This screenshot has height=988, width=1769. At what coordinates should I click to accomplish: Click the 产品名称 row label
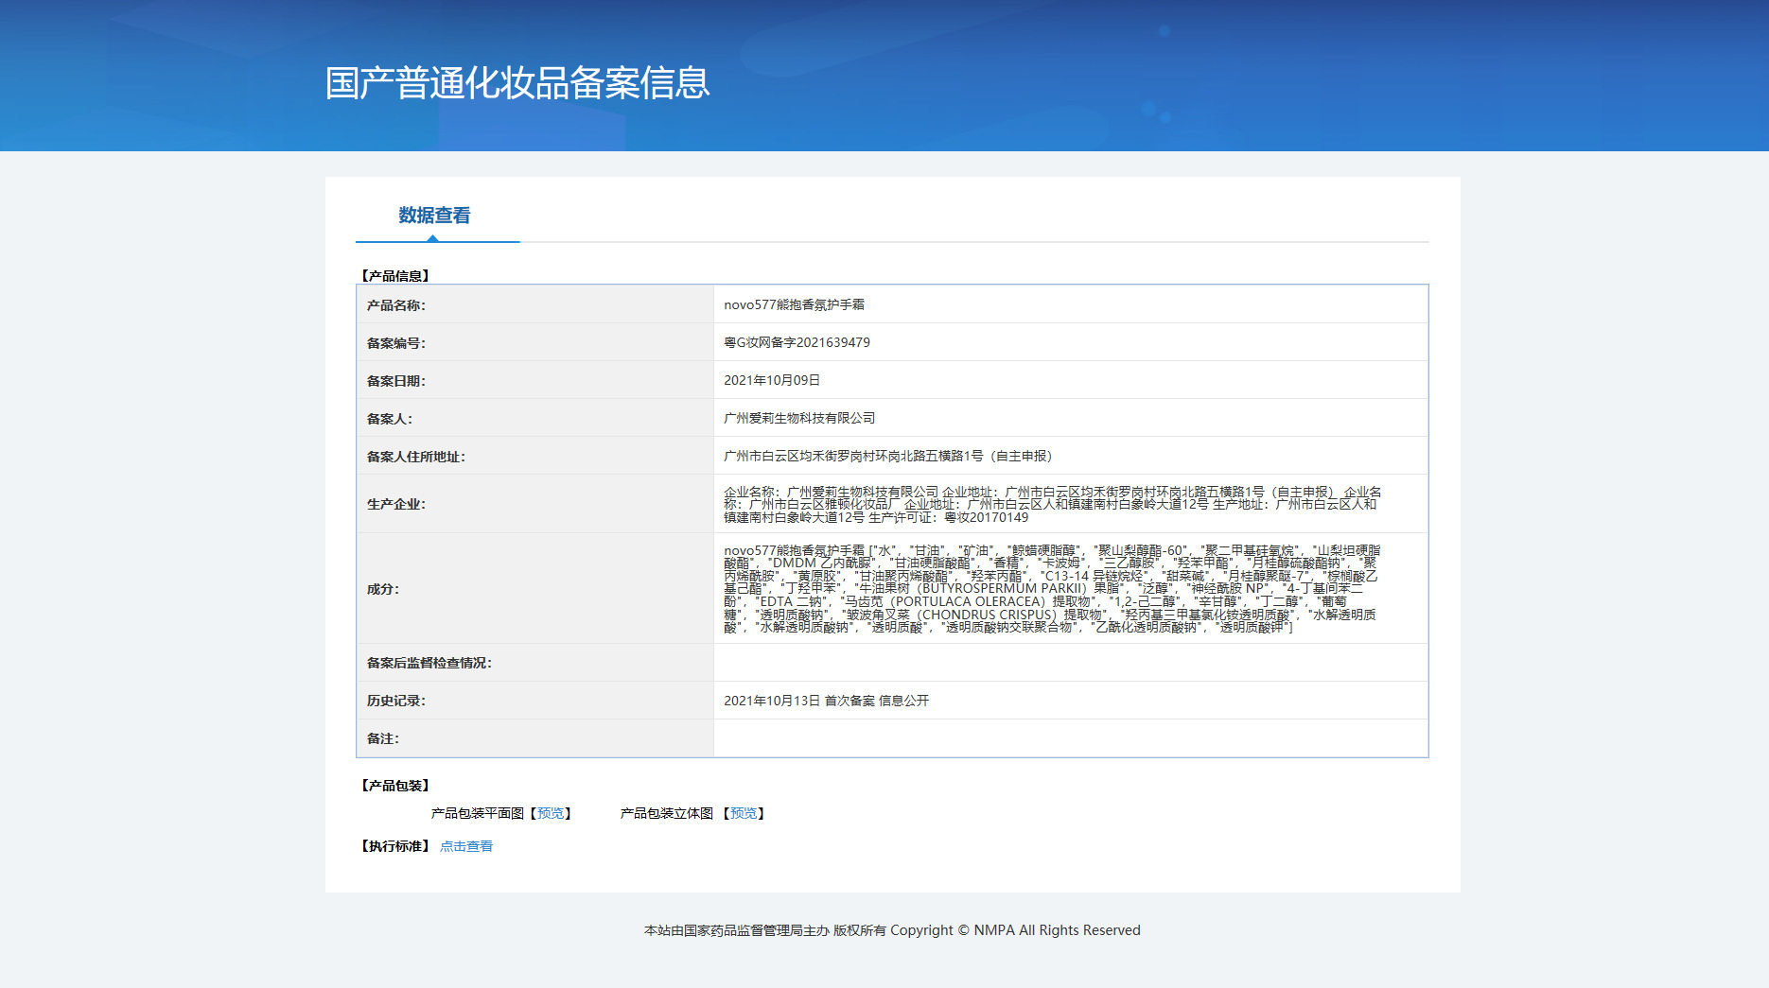point(396,305)
